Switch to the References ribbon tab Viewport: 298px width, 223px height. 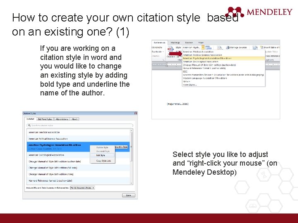pyautogui.click(x=159, y=43)
